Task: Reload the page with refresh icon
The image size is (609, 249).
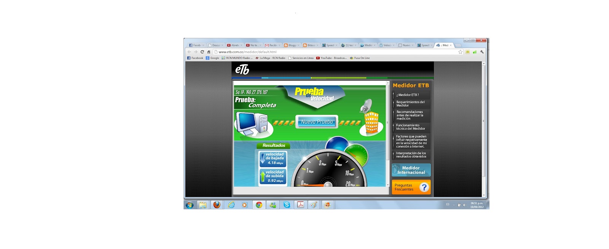Action: click(202, 52)
